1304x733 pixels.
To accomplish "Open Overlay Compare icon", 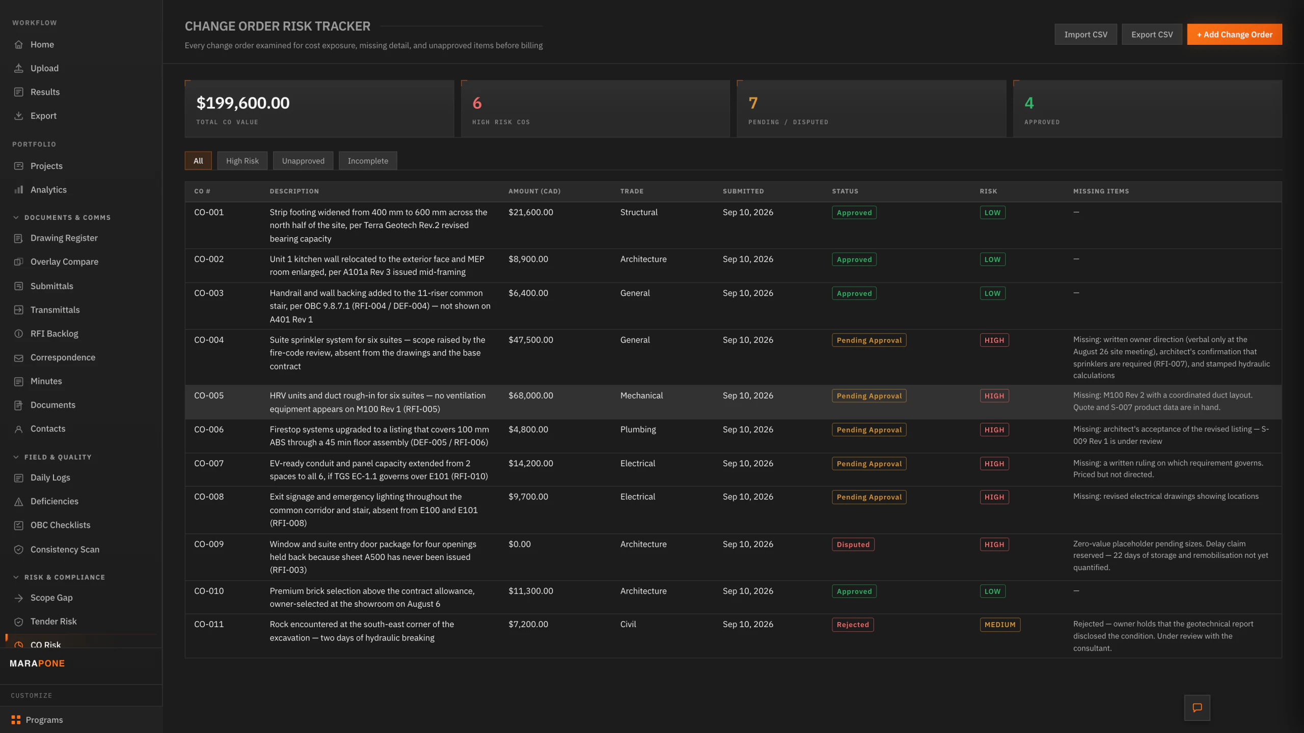I will pyautogui.click(x=19, y=262).
